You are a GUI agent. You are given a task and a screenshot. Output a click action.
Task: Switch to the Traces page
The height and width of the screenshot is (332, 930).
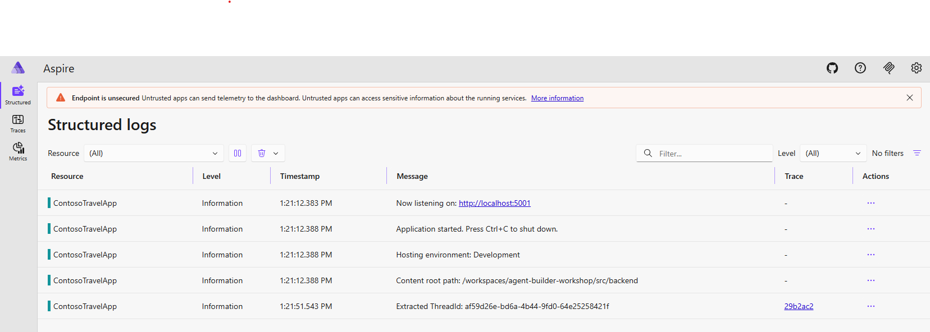point(18,123)
